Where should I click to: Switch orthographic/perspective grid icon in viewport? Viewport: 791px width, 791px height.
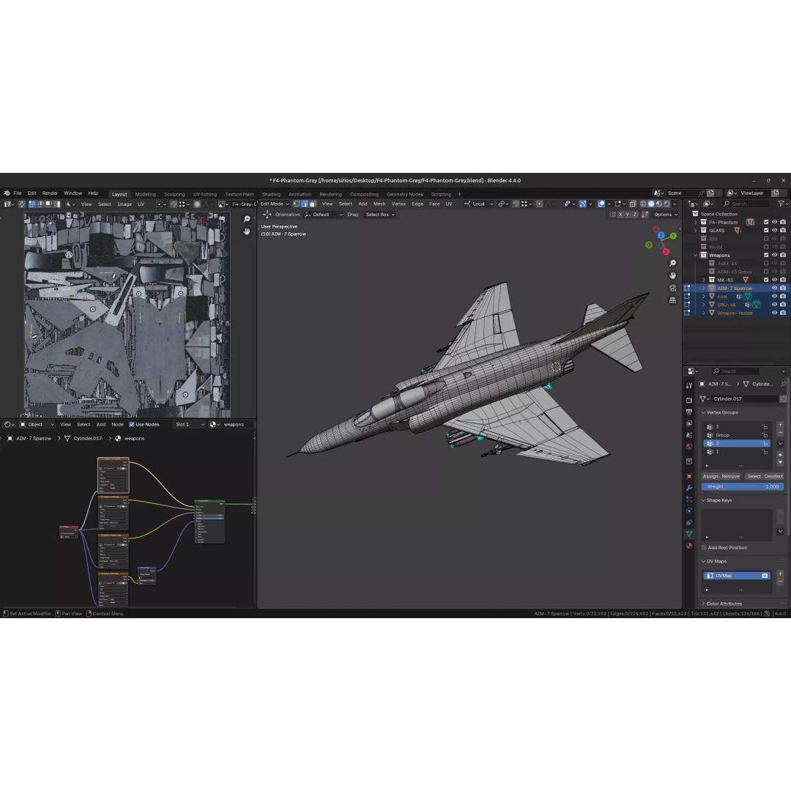pyautogui.click(x=672, y=300)
